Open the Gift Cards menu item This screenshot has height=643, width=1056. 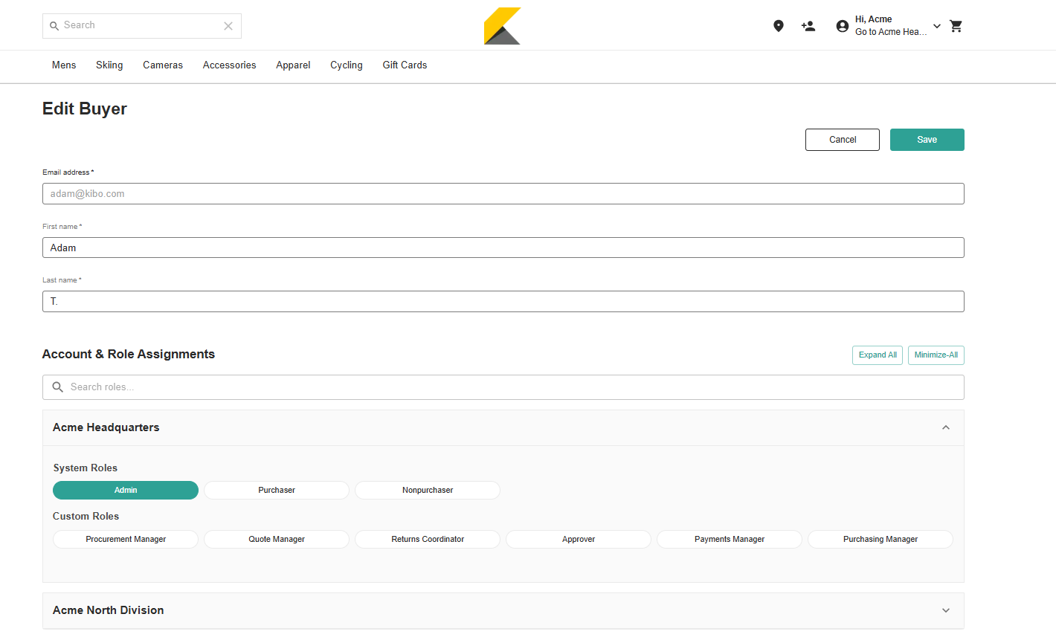(x=405, y=65)
